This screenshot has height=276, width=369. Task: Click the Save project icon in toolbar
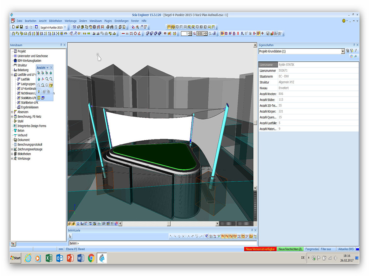(21, 27)
